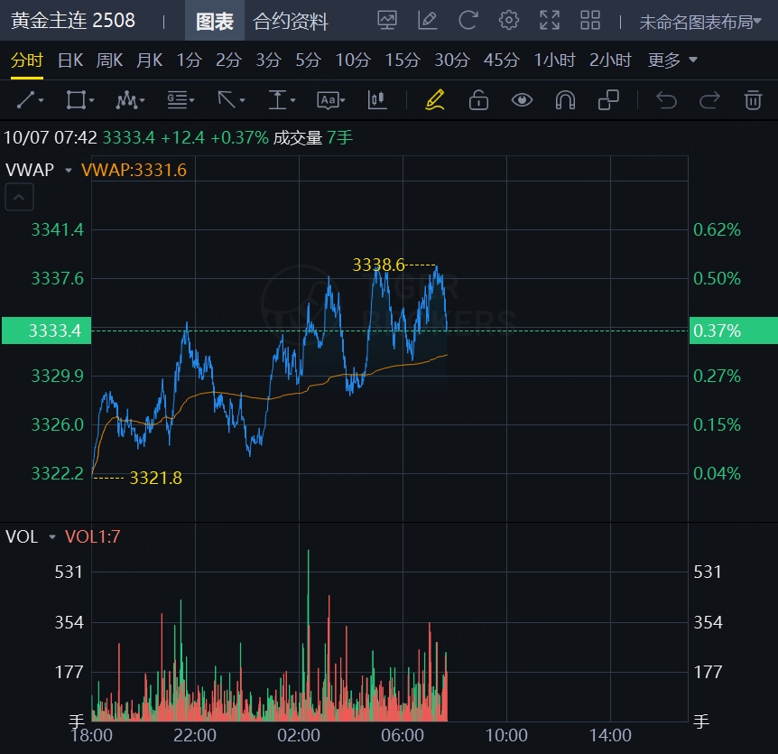Open chart settings gear icon
This screenshot has height=754, width=778.
[509, 21]
